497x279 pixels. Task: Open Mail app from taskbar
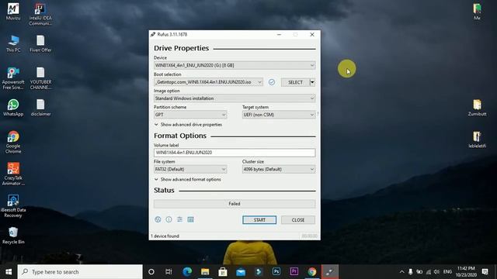(241, 272)
